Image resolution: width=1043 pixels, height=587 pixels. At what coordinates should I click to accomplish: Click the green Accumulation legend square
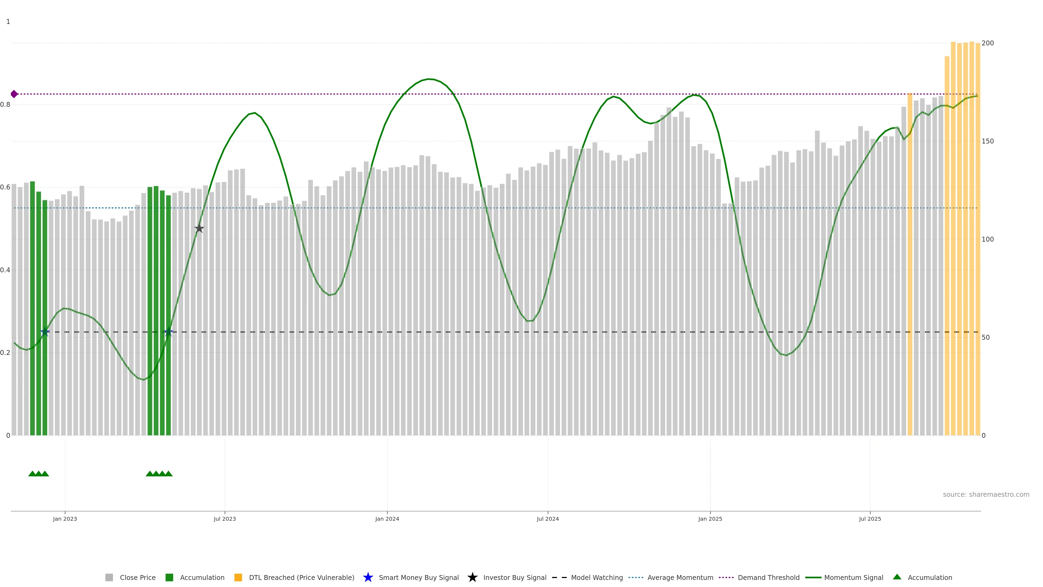169,577
